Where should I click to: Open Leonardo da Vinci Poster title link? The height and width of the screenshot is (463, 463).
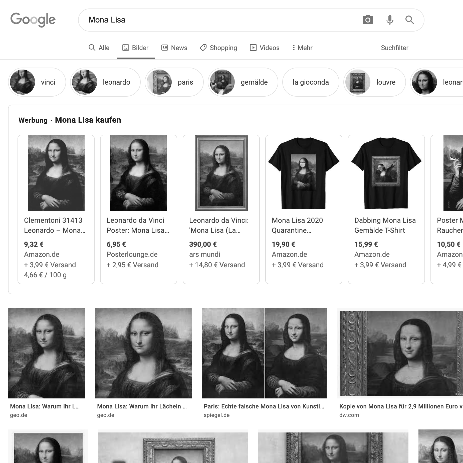coord(138,225)
